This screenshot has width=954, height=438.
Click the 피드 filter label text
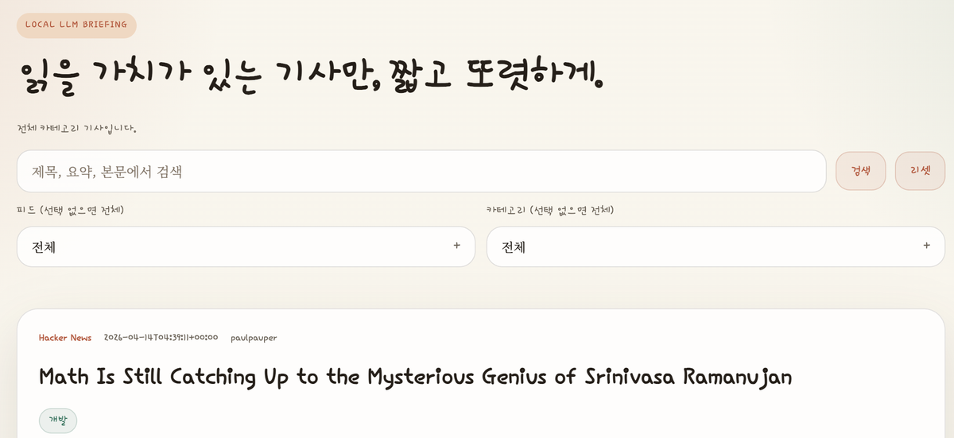tap(70, 210)
